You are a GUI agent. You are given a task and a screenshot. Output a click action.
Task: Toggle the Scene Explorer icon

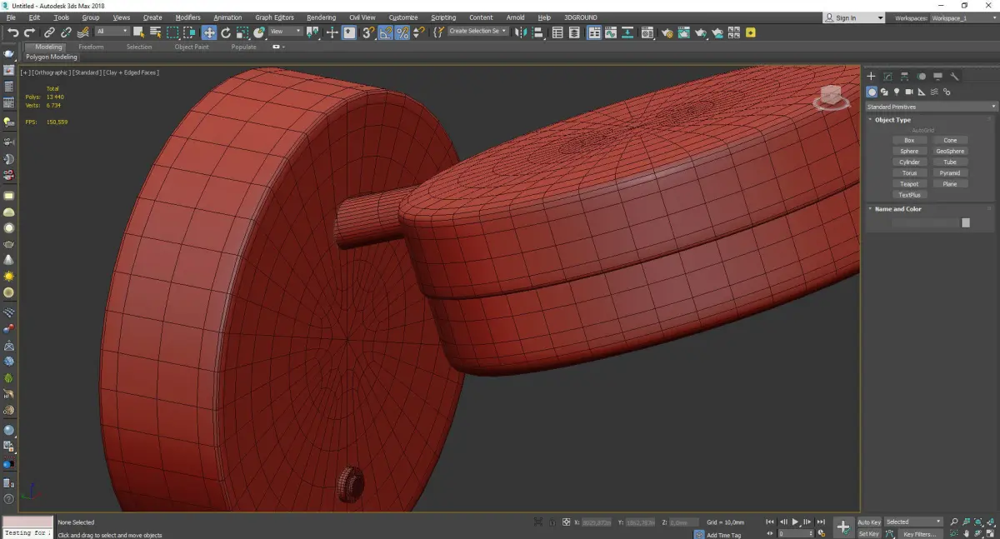pos(557,32)
